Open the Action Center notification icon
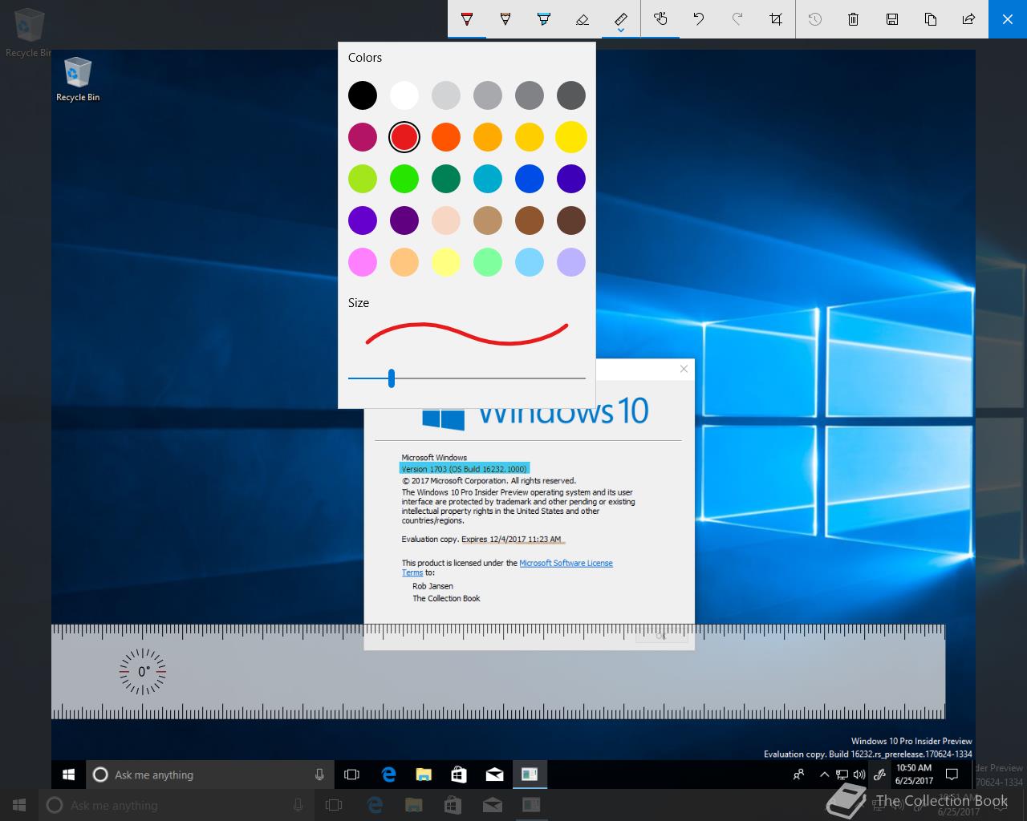The image size is (1027, 821). click(952, 774)
